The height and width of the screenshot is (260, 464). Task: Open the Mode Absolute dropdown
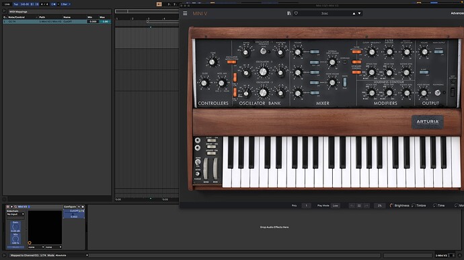(x=72, y=255)
